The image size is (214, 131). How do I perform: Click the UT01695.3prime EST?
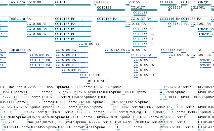(135, 120)
